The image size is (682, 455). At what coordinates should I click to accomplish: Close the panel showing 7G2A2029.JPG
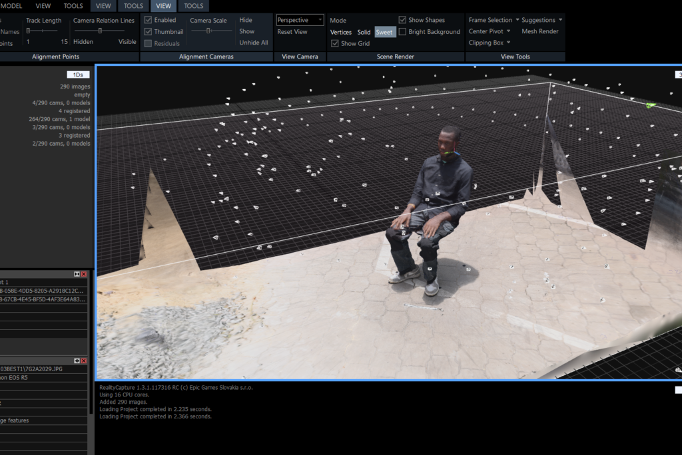pyautogui.click(x=84, y=360)
